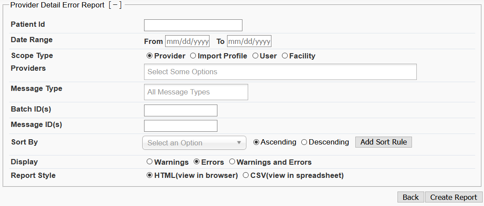Select the Provider scope type radio
This screenshot has height=206, width=484.
click(x=150, y=56)
